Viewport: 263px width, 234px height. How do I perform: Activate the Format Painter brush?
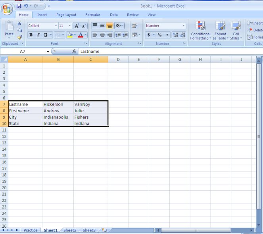pyautogui.click(x=19, y=37)
